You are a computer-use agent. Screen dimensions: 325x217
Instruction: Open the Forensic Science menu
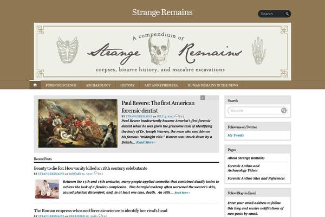point(61,85)
